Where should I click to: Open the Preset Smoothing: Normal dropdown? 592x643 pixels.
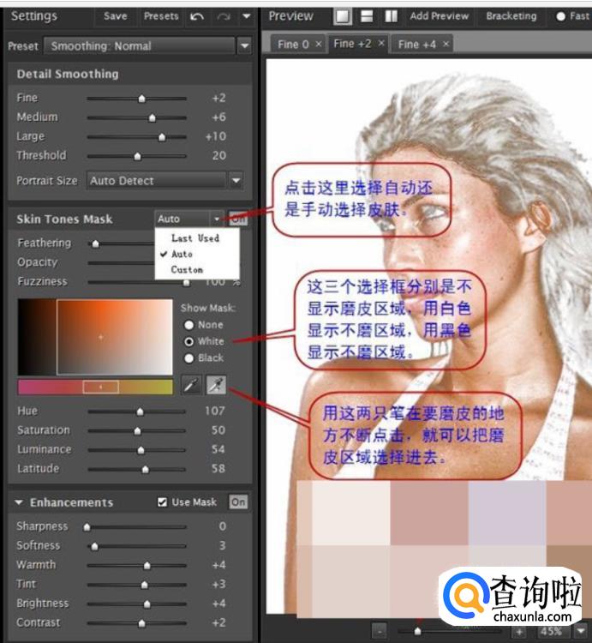tap(139, 46)
